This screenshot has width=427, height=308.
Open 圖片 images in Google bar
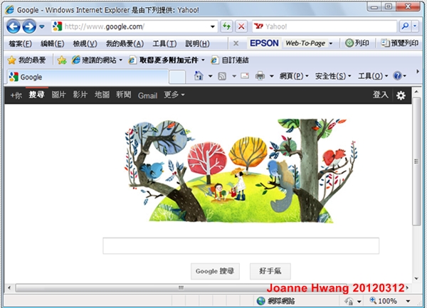58,95
